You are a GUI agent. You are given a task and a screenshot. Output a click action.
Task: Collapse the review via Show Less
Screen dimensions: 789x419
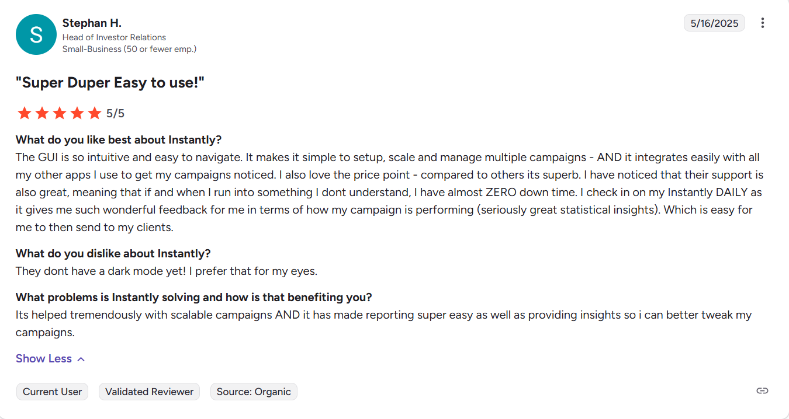(x=43, y=358)
